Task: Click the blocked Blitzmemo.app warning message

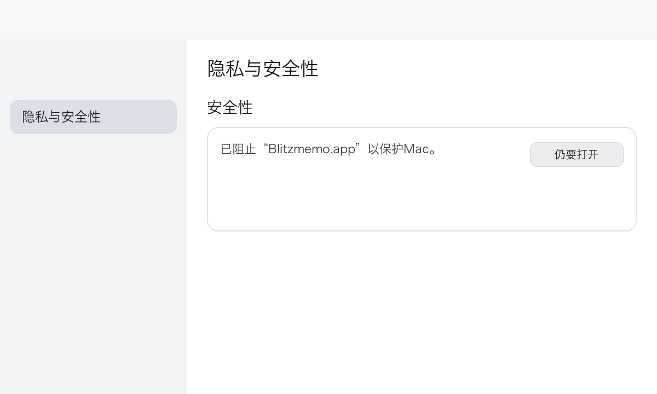Action: click(x=328, y=149)
